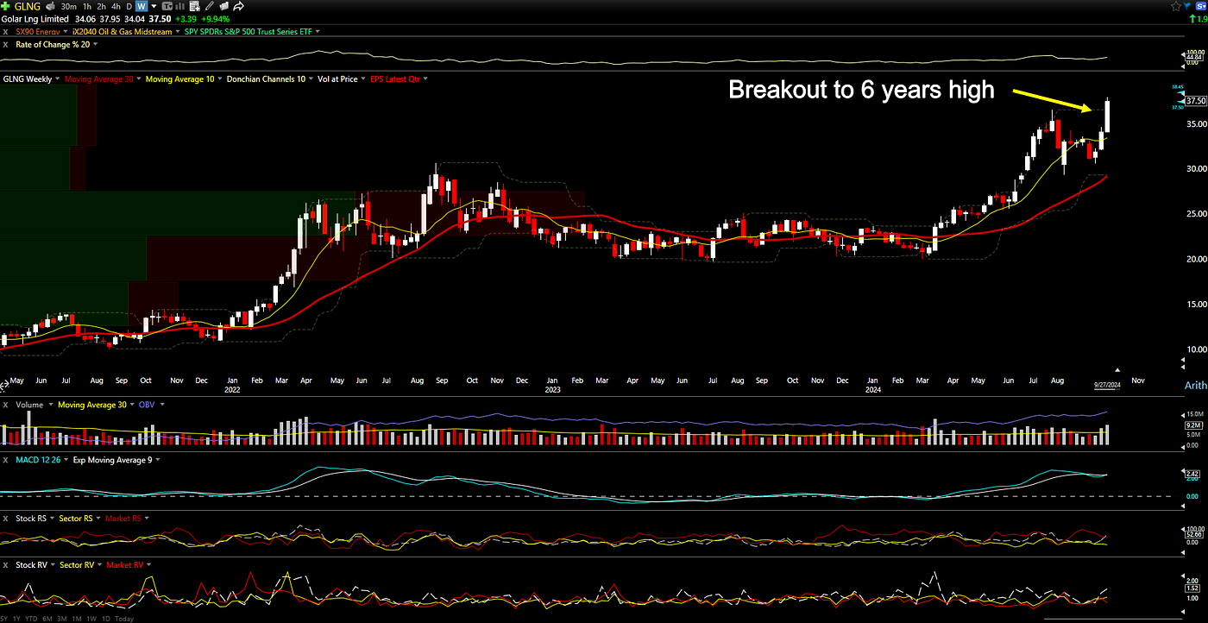
Task: Toggle the Arith scale label
Action: pos(1195,385)
